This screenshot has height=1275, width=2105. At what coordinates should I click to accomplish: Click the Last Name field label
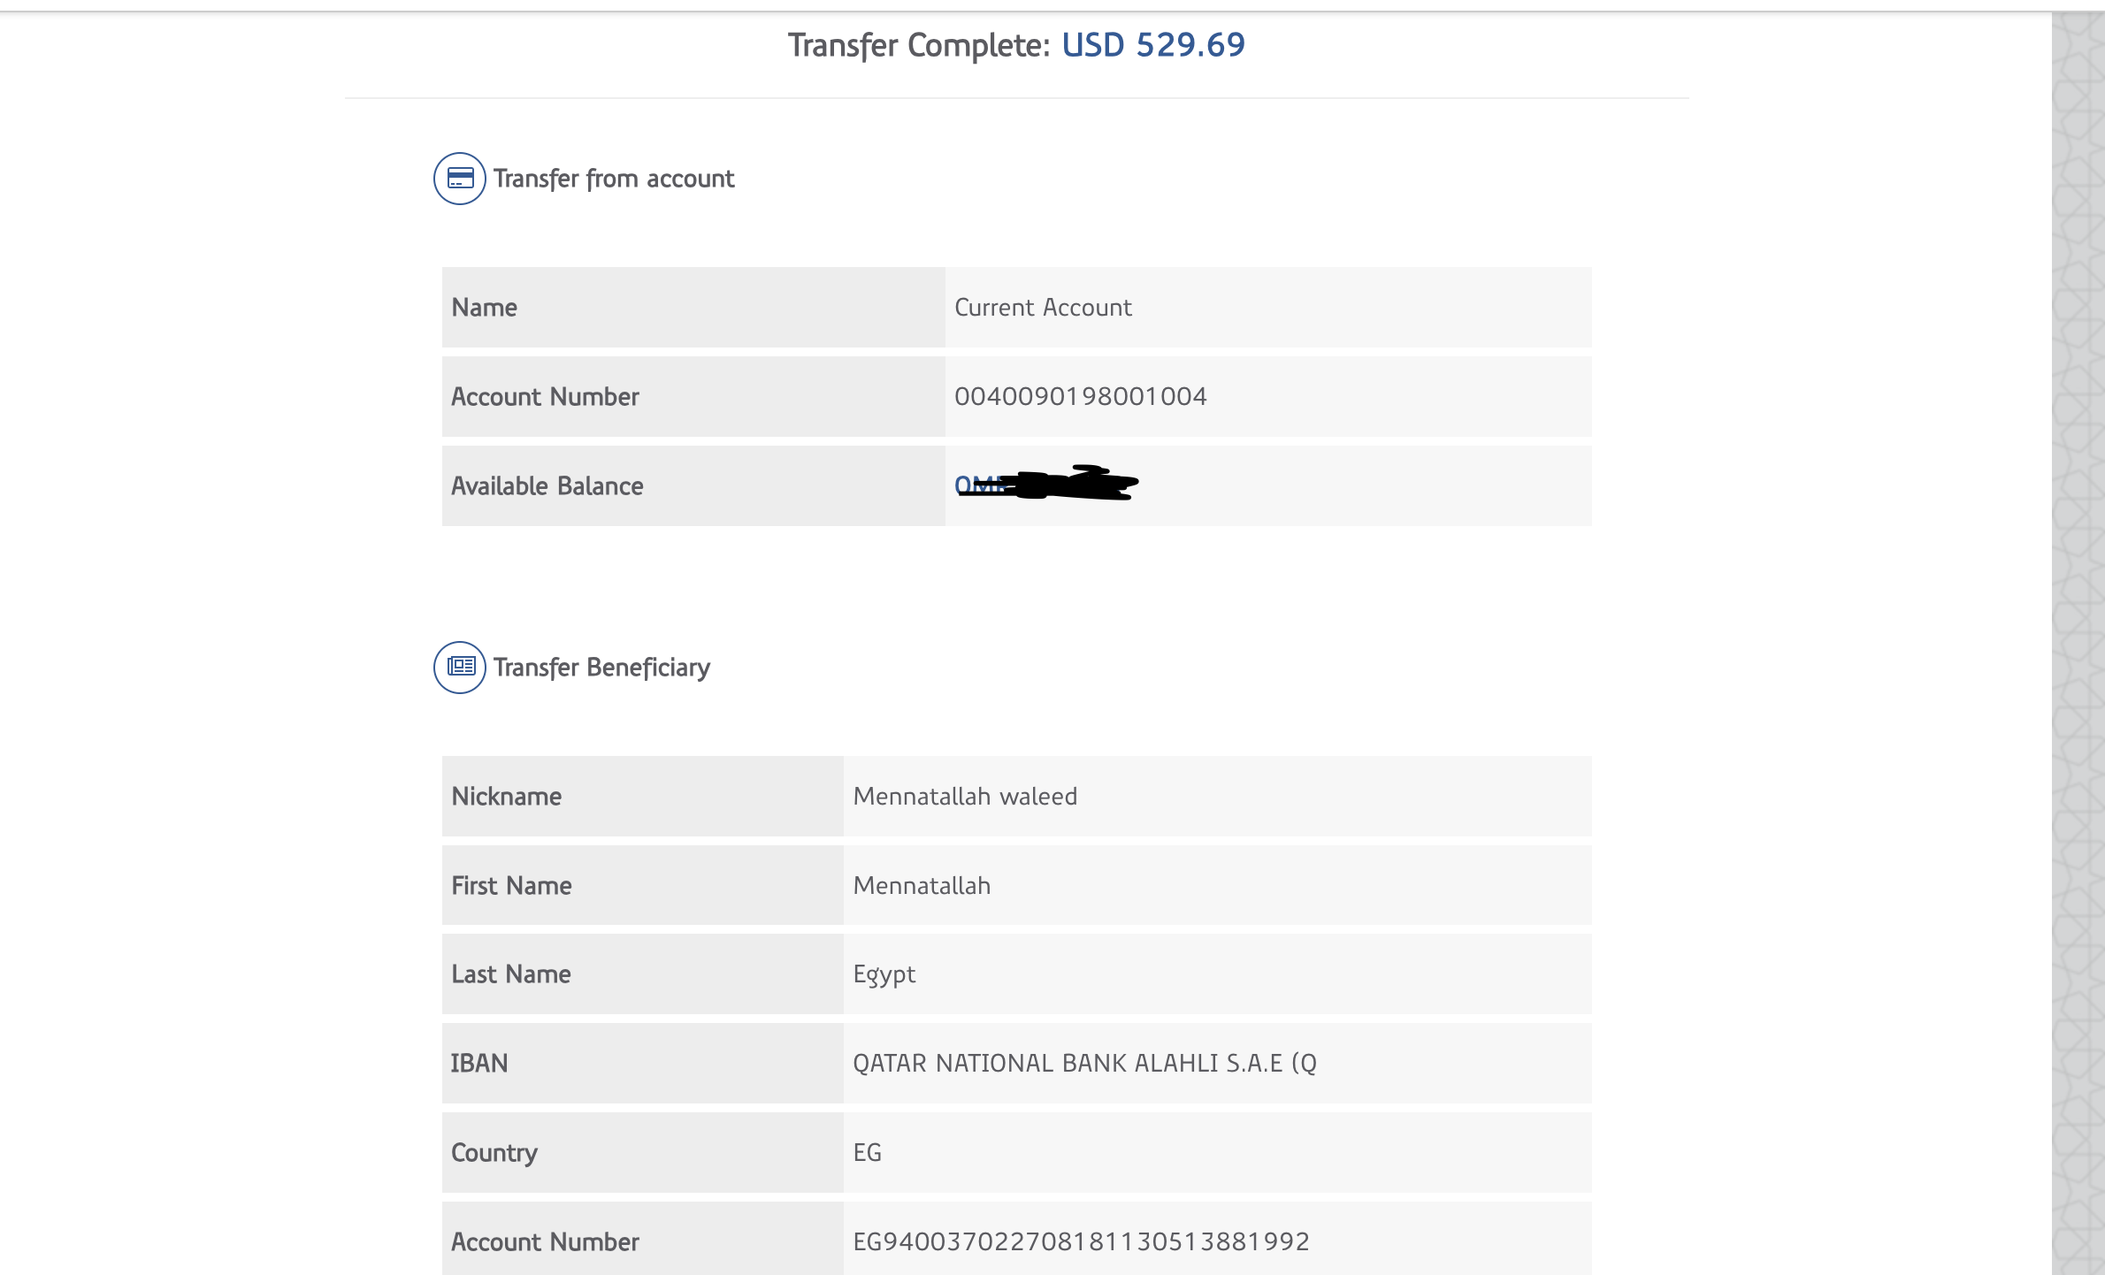(510, 974)
